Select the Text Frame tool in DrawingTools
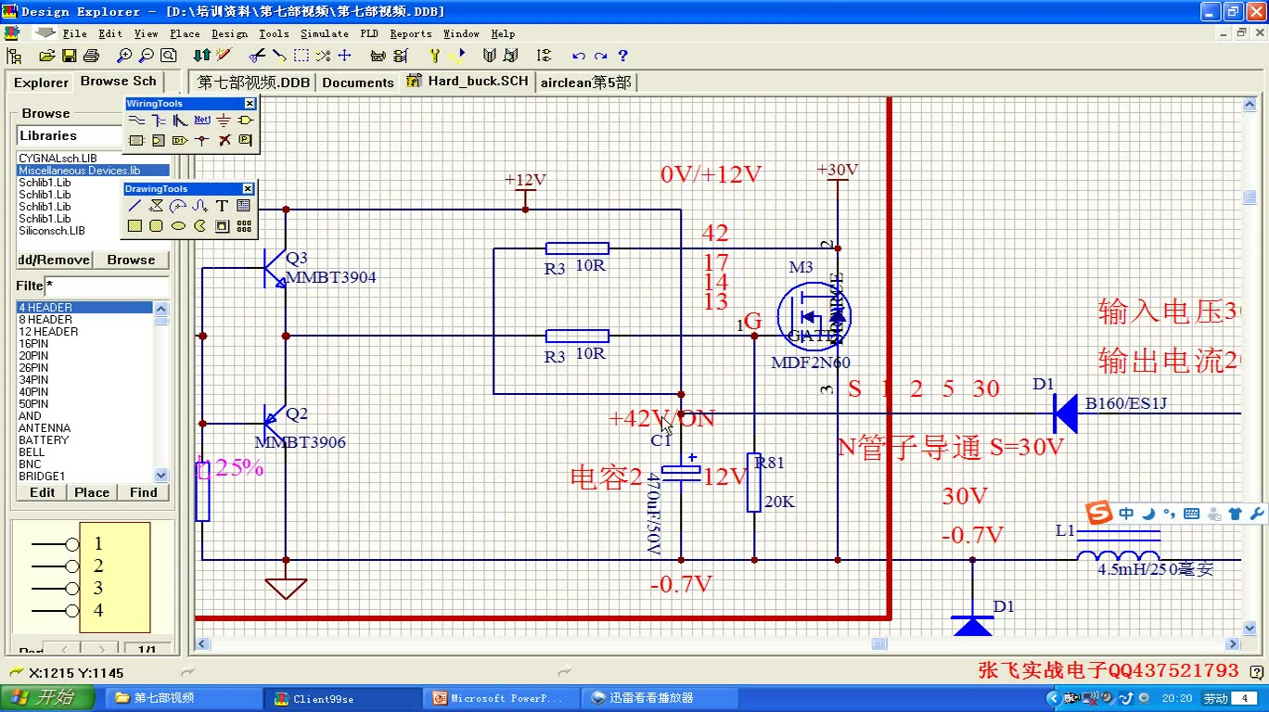Image resolution: width=1269 pixels, height=712 pixels. (x=243, y=206)
